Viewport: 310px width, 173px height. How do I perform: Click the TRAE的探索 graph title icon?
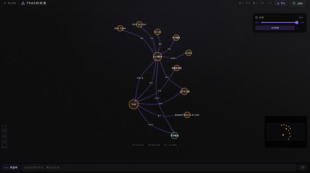coord(23,3)
